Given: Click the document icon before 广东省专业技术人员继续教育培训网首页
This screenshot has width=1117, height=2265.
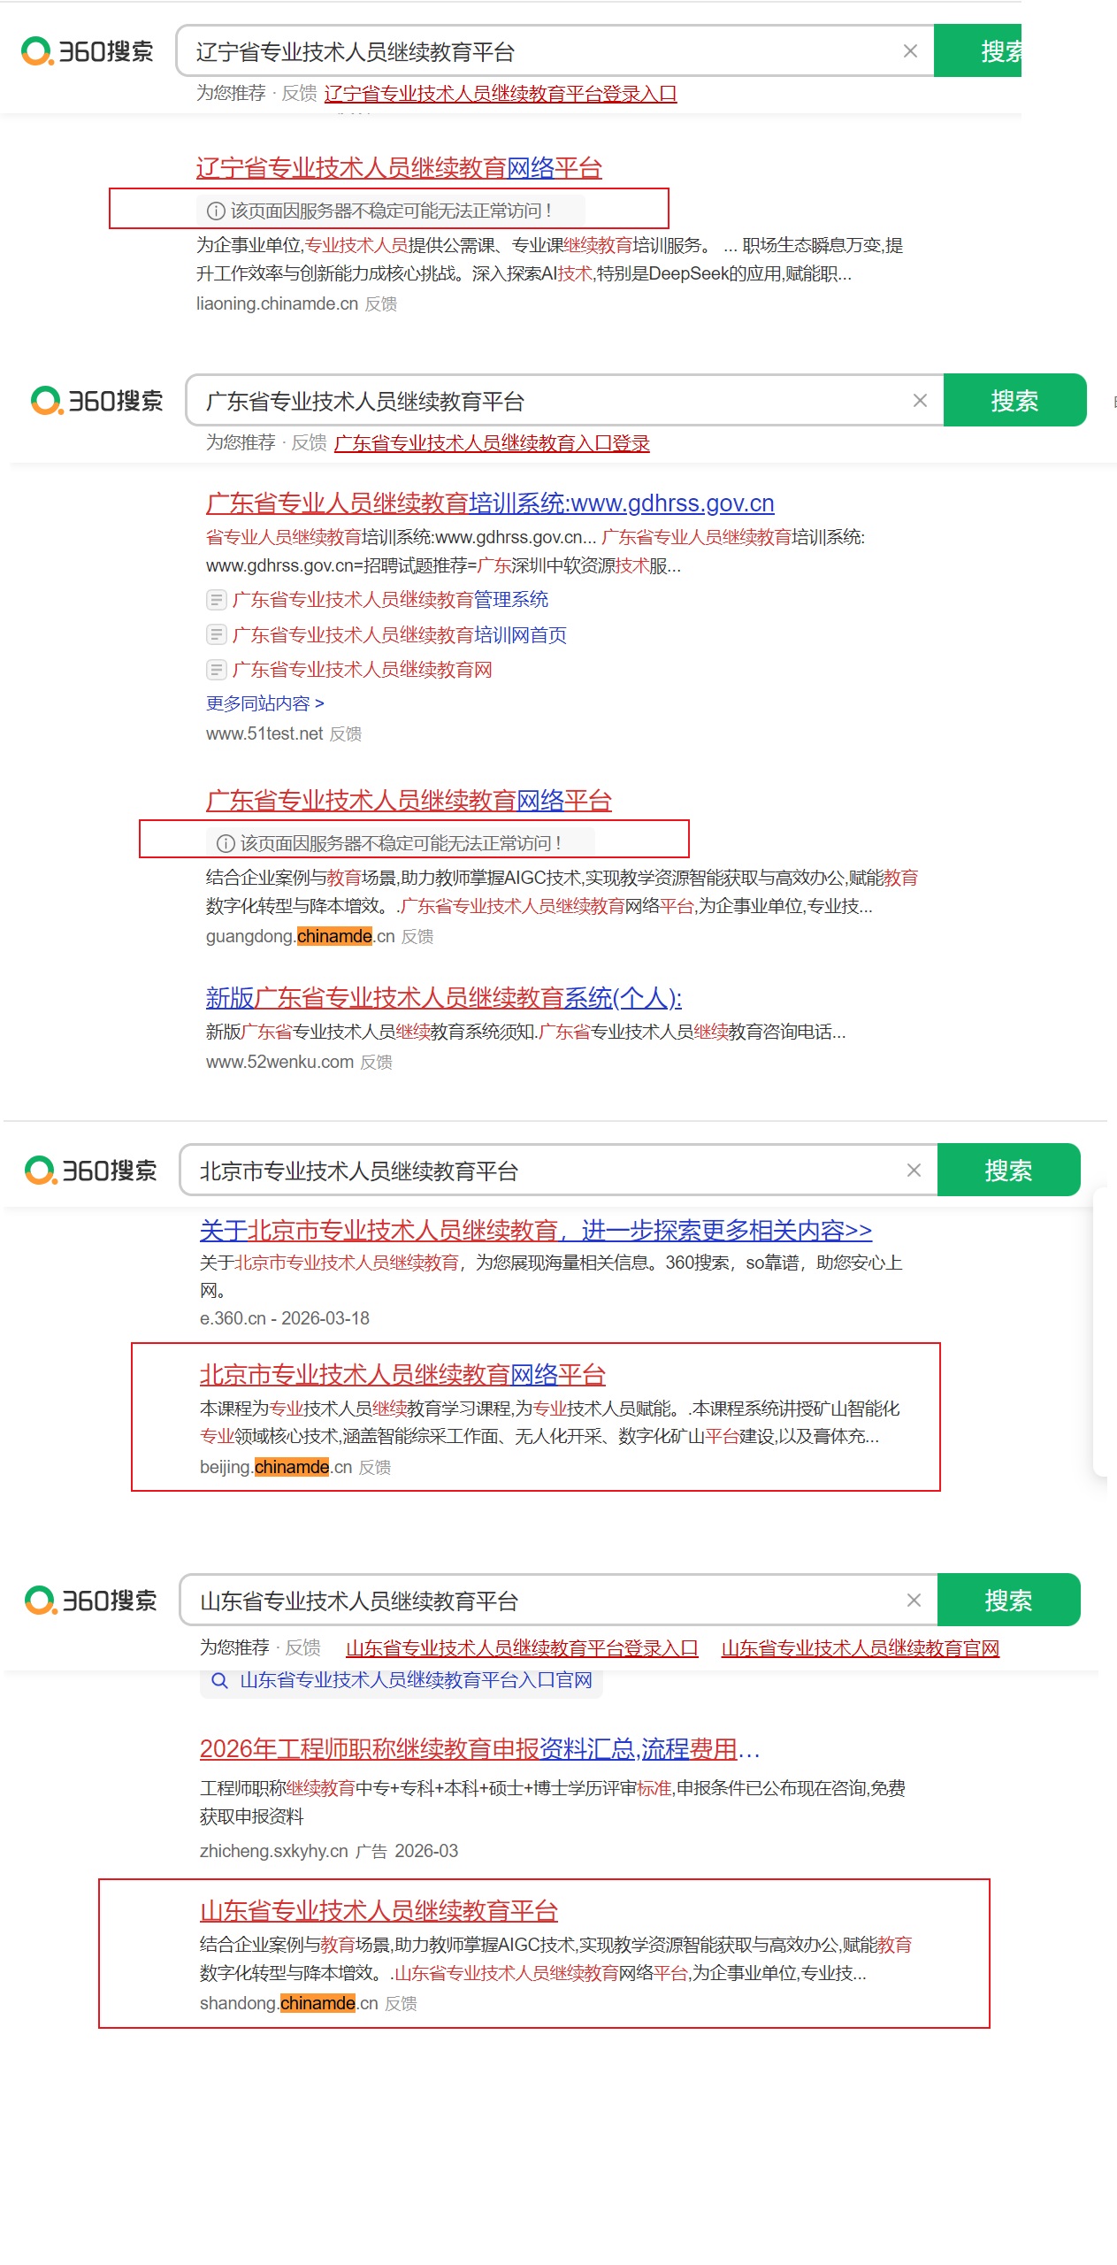Looking at the screenshot, I should pyautogui.click(x=216, y=635).
